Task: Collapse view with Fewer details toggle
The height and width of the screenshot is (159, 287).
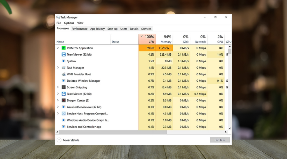Action: [59, 140]
